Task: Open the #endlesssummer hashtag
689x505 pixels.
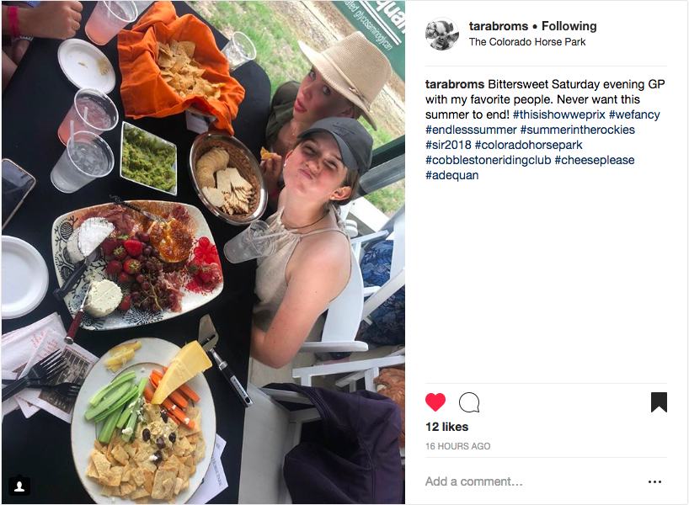Action: 471,130
